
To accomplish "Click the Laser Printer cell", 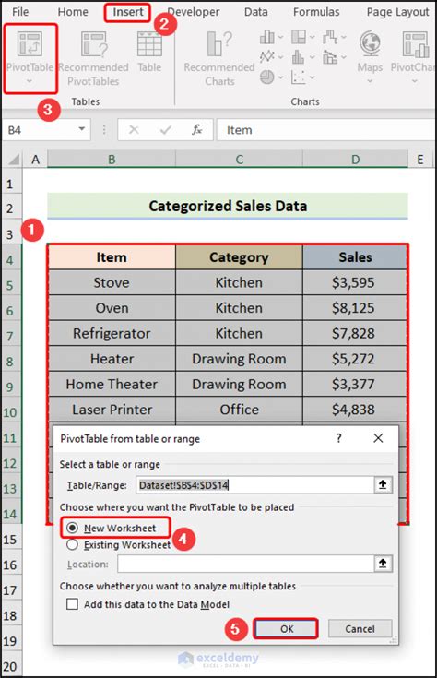I will tap(112, 410).
